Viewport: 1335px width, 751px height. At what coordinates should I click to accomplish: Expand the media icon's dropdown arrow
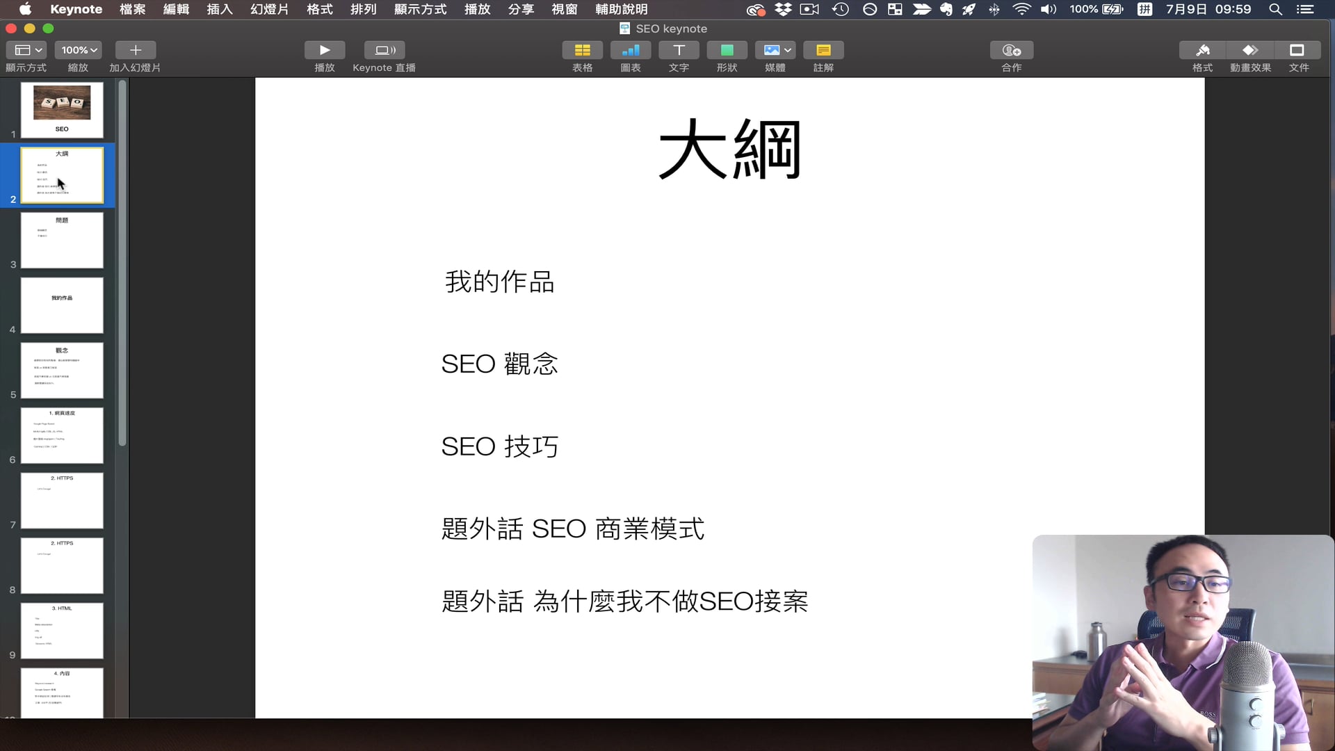tap(788, 50)
